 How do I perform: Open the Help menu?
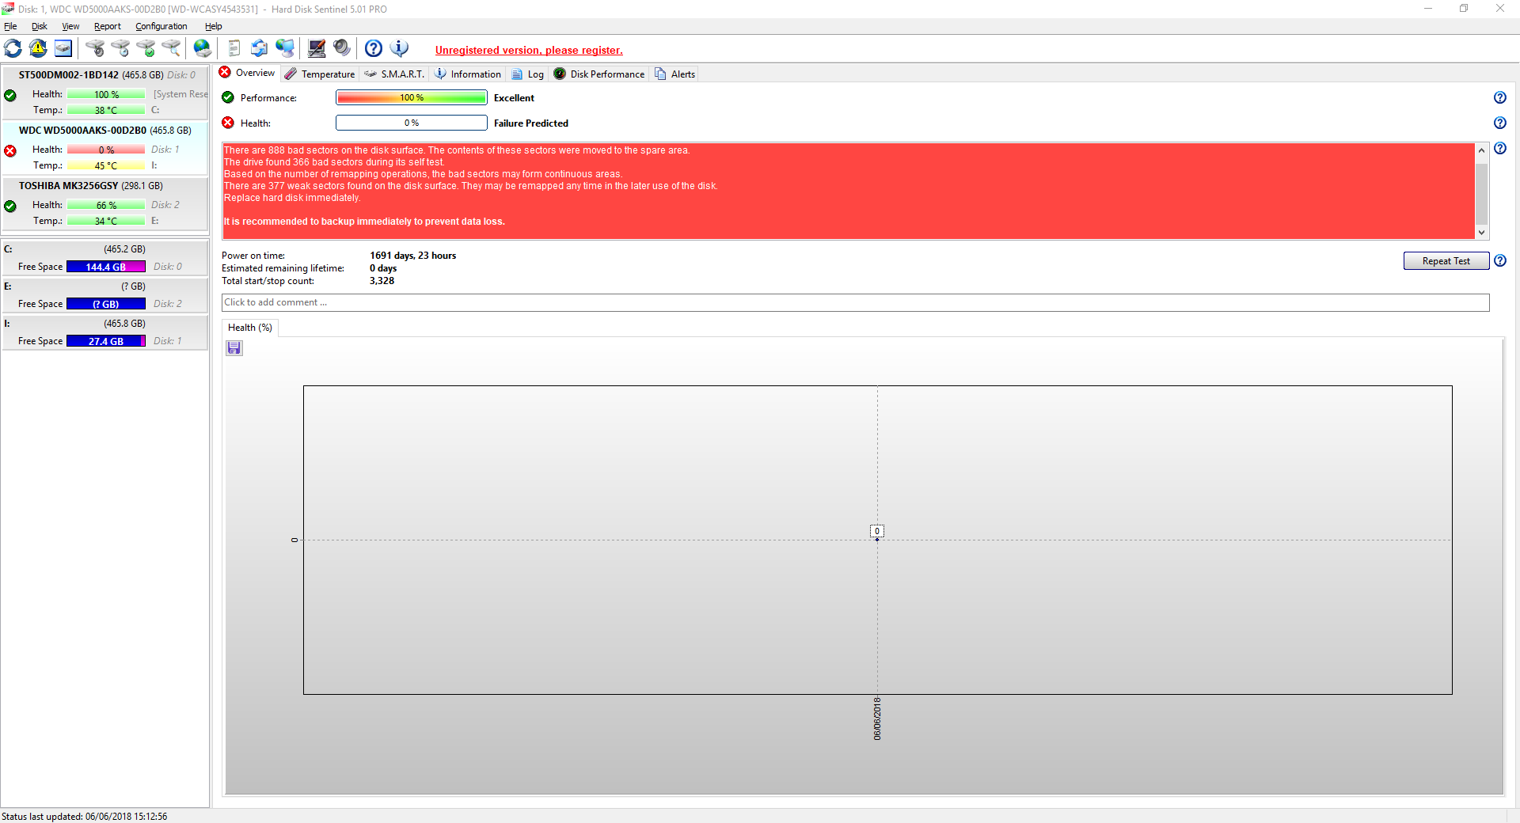pos(214,26)
